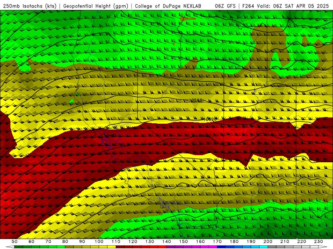Click the 80 value on the color scale
Viewport: 333px width, 249px height.
tap(65, 242)
